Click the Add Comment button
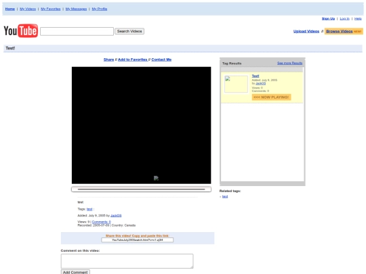366x274 pixels. [75, 272]
